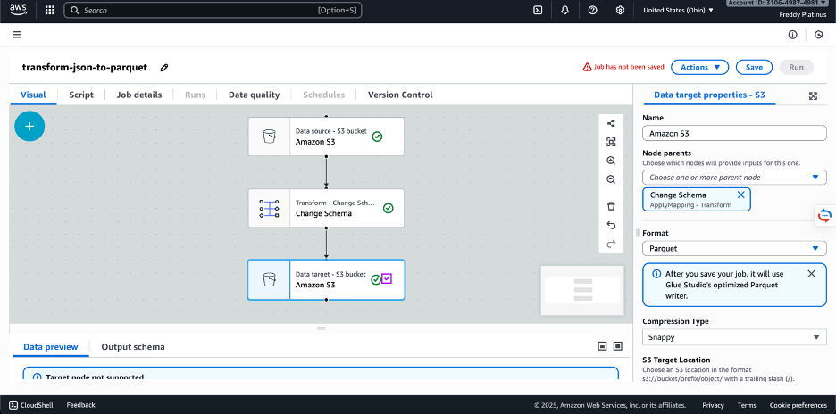The image size is (836, 414).
Task: Remove the Change Schema parent node
Action: pos(740,195)
